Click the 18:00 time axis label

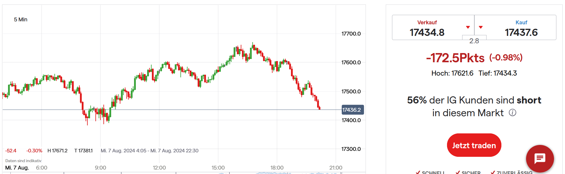[277, 168]
